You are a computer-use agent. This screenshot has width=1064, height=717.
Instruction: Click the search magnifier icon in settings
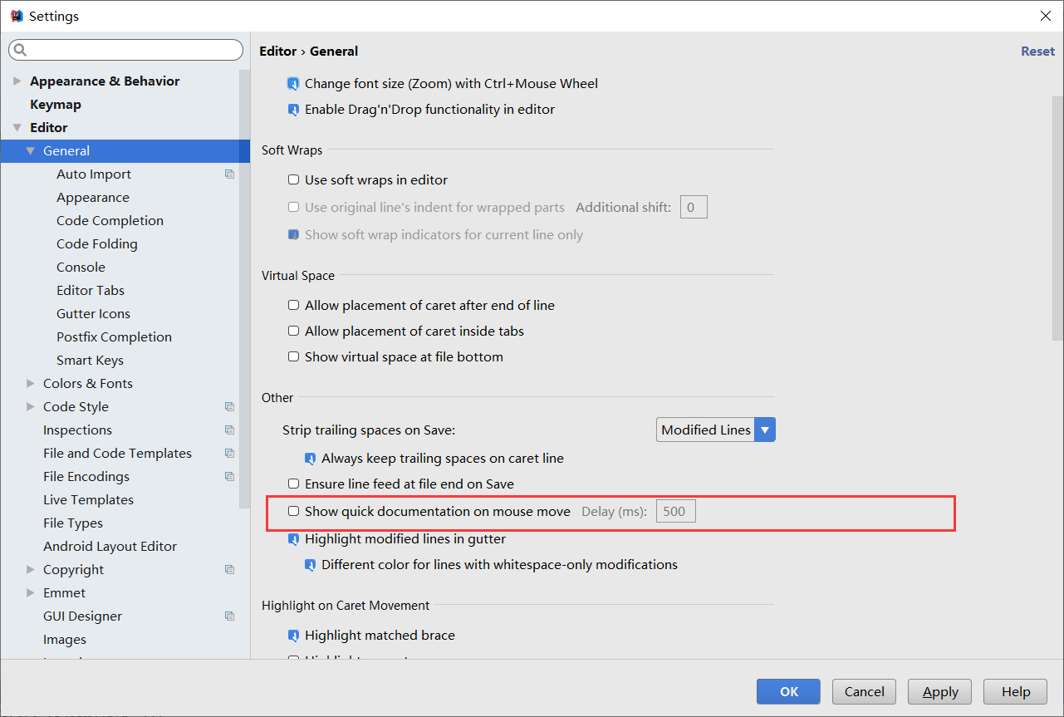click(x=20, y=51)
